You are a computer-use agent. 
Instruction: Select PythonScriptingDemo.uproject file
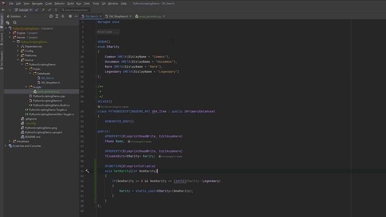pyautogui.click(x=43, y=133)
